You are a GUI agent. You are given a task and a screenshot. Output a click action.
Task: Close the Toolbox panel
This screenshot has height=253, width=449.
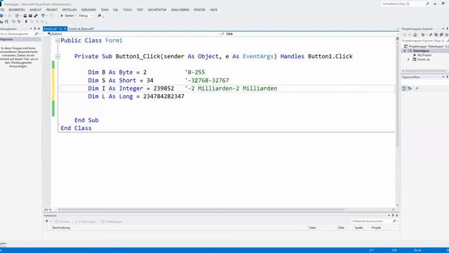click(x=39, y=29)
